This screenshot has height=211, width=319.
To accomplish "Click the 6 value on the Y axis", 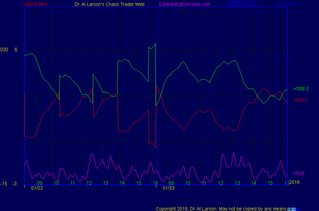I will coord(16,50).
